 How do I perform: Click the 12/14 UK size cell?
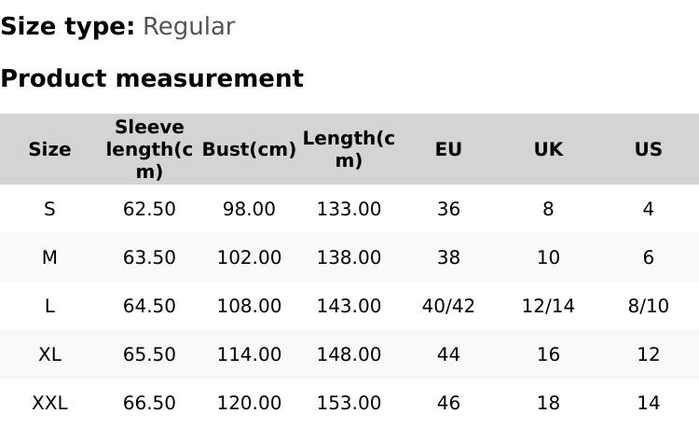(548, 306)
